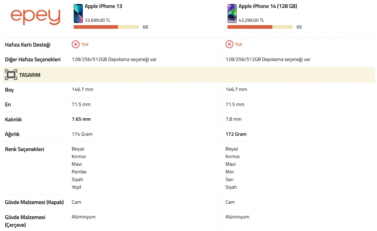
Task: Click the Ağırlık row label
Action: 12,134
